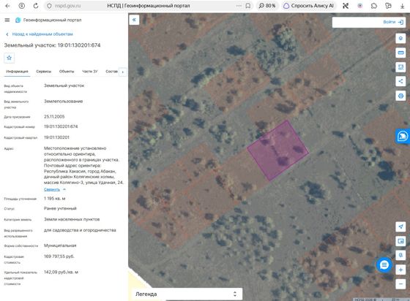
Task: Click the share map icon
Action: [x=400, y=81]
